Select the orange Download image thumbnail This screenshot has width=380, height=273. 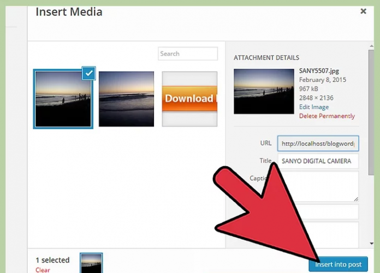point(189,99)
